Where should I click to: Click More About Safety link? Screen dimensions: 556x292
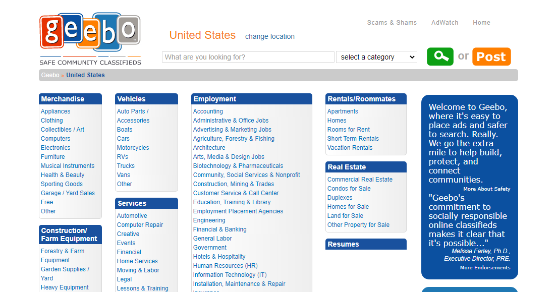(486, 189)
